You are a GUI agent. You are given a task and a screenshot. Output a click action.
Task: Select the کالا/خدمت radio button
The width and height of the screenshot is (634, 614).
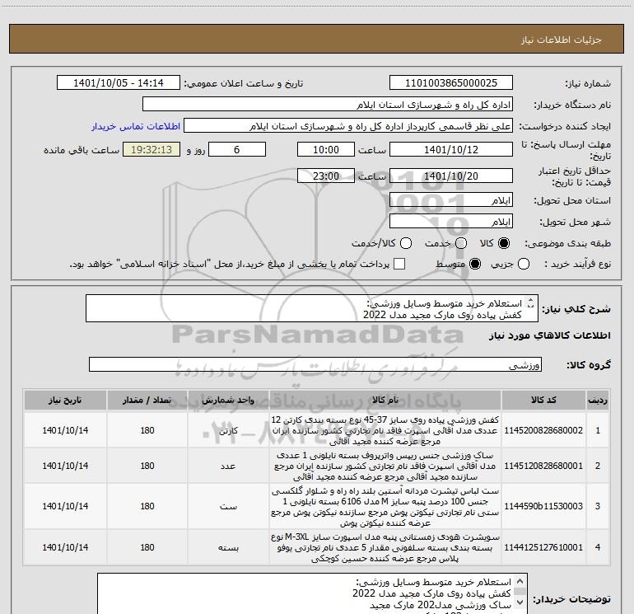(406, 243)
